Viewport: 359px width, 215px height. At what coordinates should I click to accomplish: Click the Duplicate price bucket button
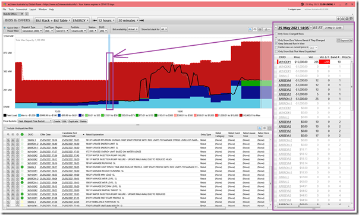point(73,121)
